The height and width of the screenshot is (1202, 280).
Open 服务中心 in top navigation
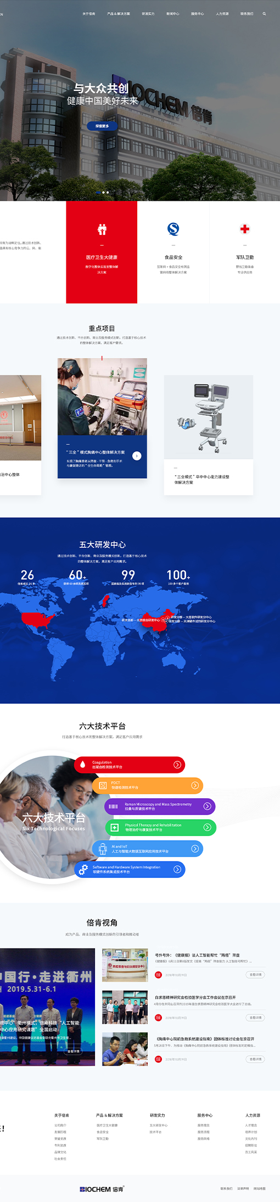198,14
